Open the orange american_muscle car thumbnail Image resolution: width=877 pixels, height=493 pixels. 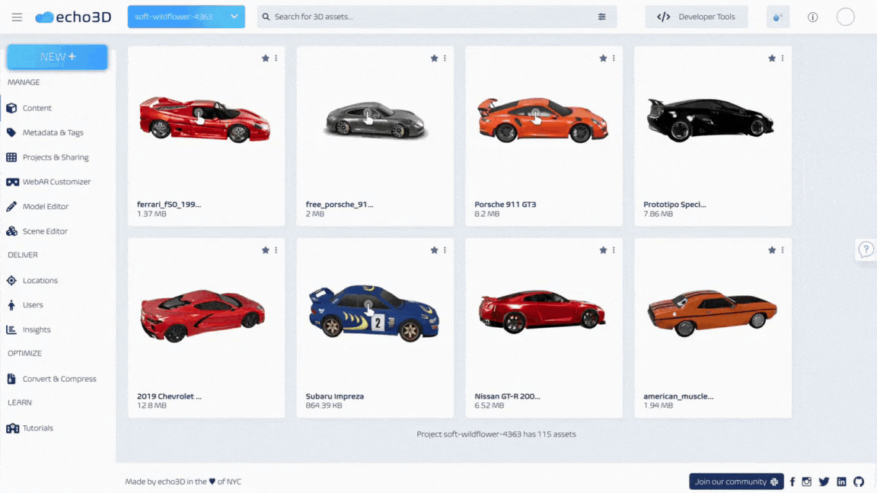(712, 313)
